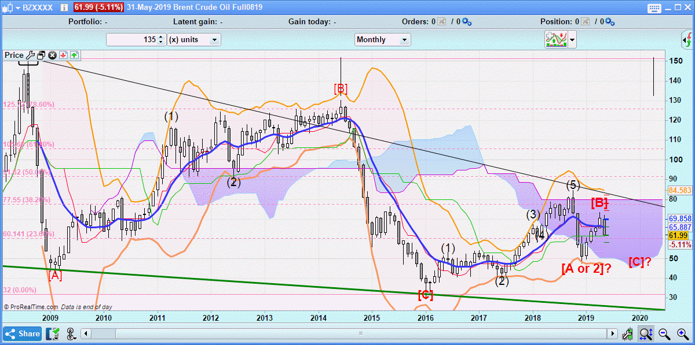Image resolution: width=695 pixels, height=345 pixels.
Task: Click the Gain today label
Action: (310, 21)
